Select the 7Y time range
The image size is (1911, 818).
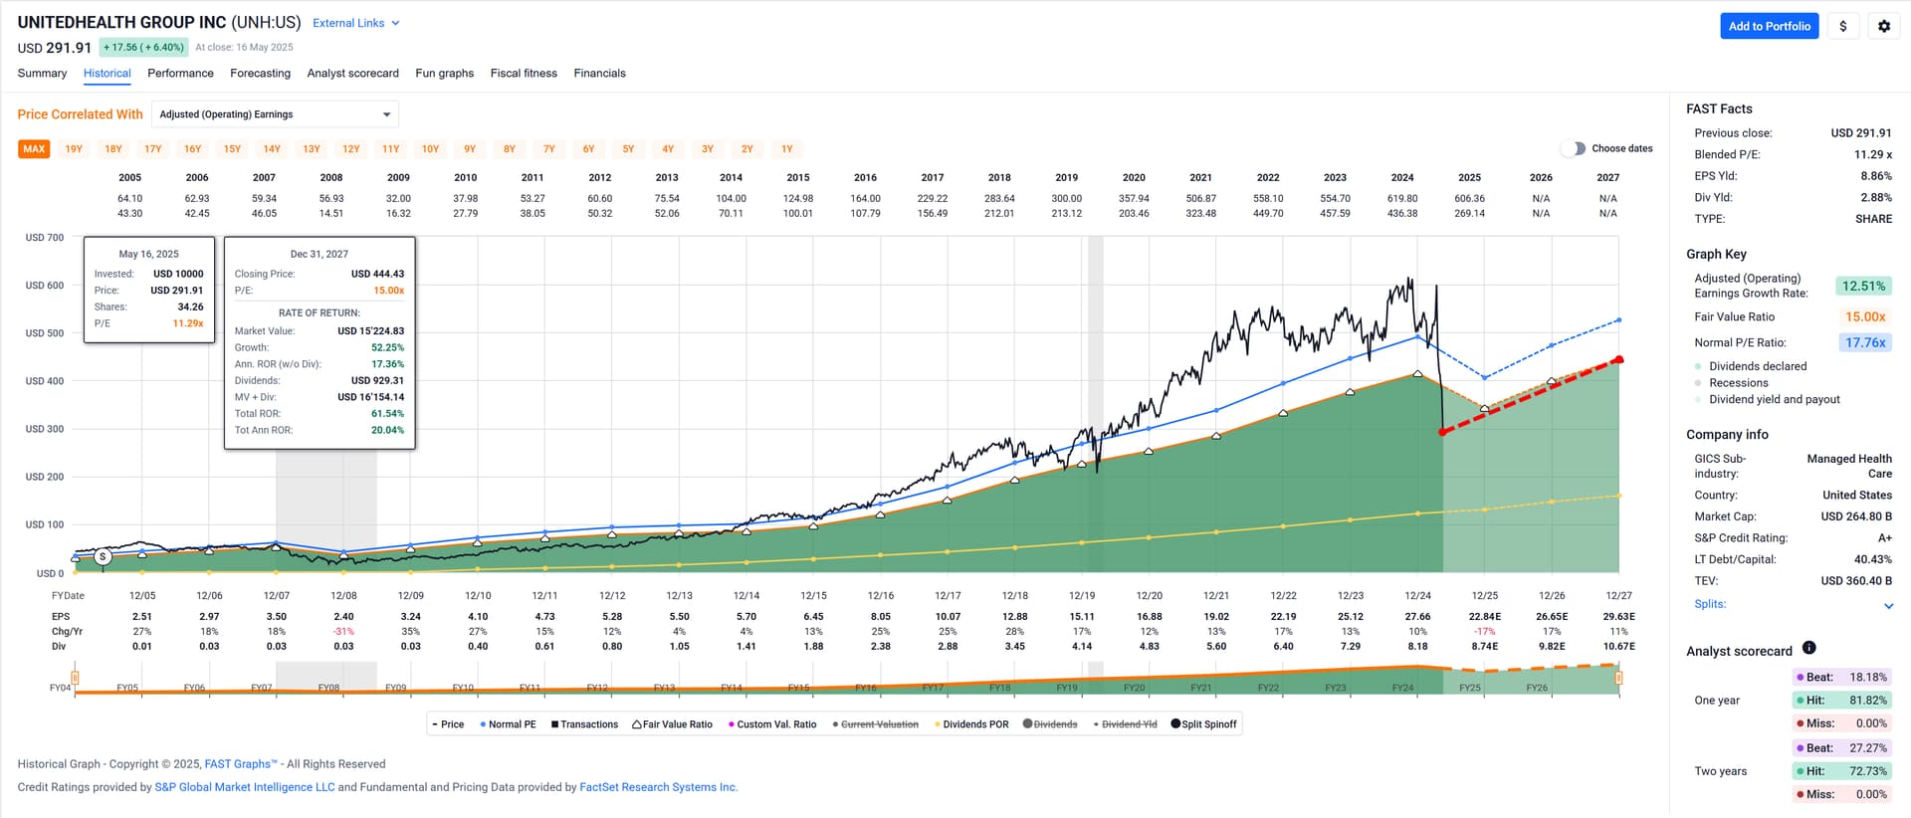[548, 149]
